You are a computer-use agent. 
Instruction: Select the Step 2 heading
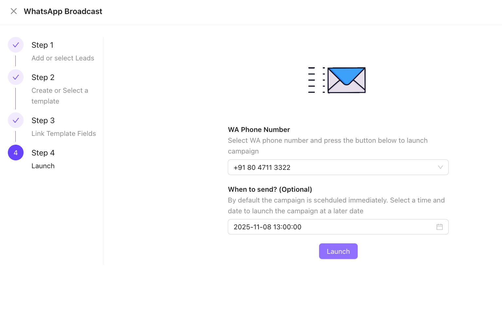tap(43, 77)
